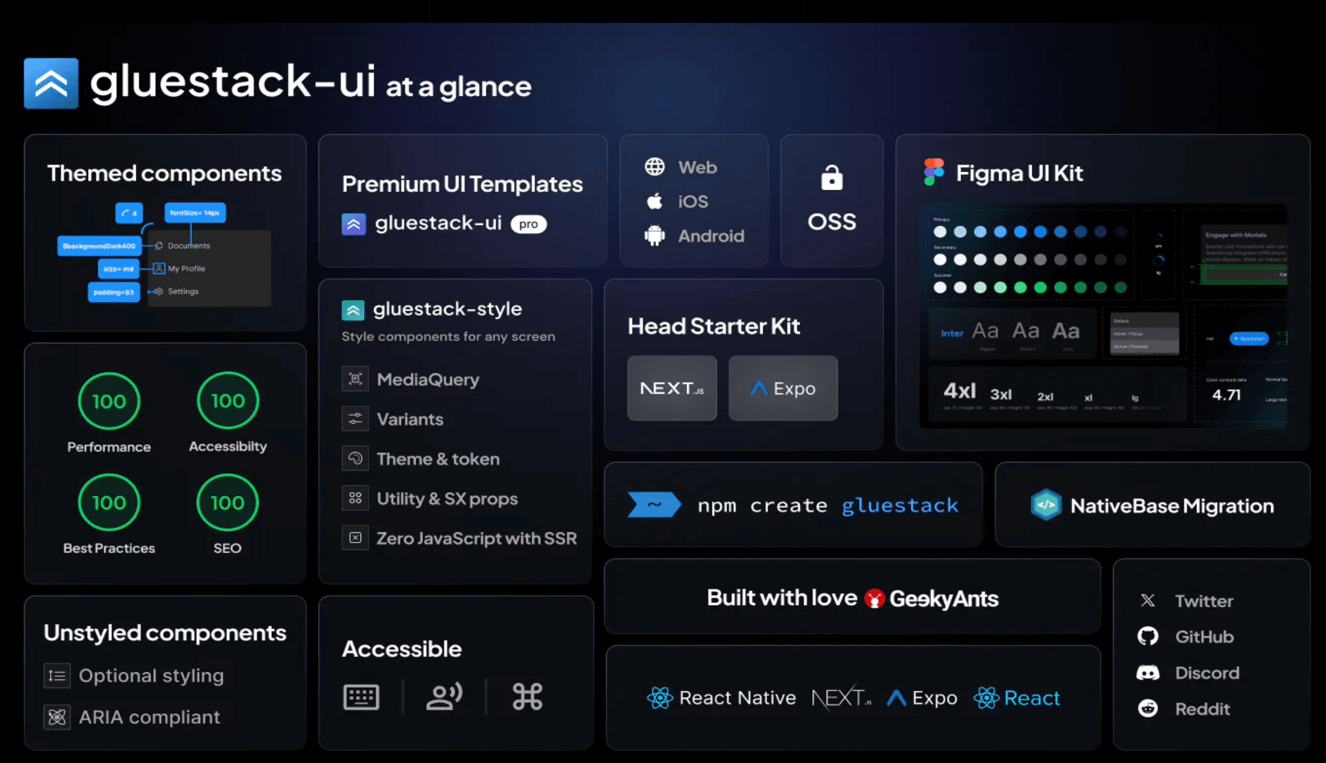
Task: Click the Utility & SX props grid icon
Action: pyautogui.click(x=355, y=498)
